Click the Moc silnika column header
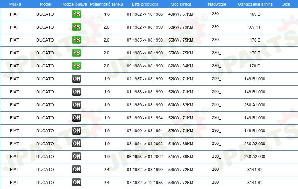The height and width of the screenshot is (189, 298). [x=181, y=4]
